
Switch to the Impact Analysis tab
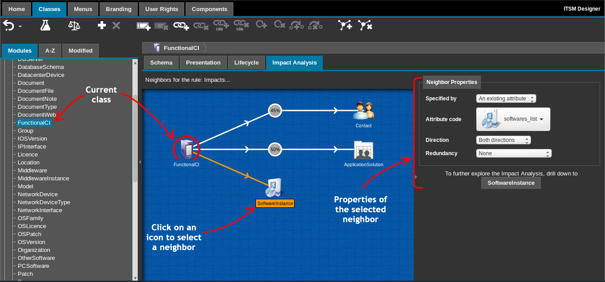pyautogui.click(x=294, y=62)
